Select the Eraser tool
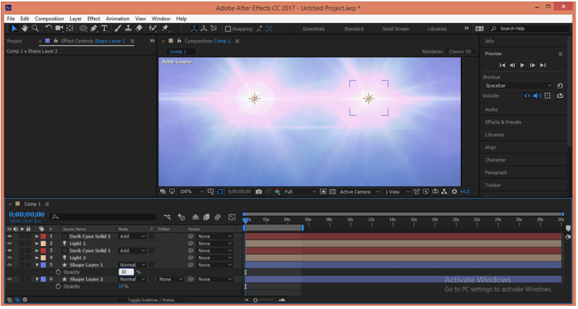The image size is (578, 309). tap(139, 28)
